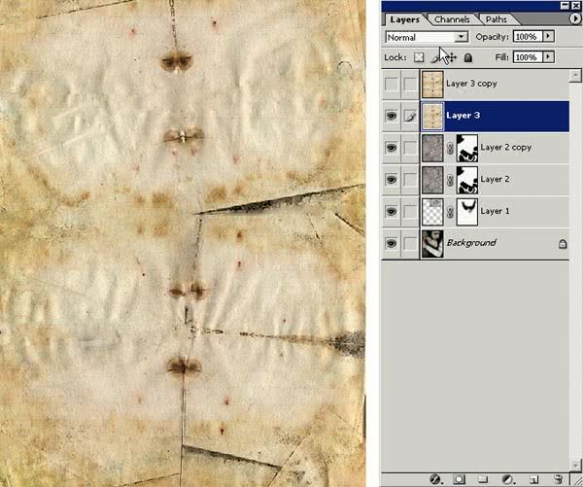Click Layer 2 copy mask link icon
The image size is (583, 487).
pyautogui.click(x=449, y=148)
